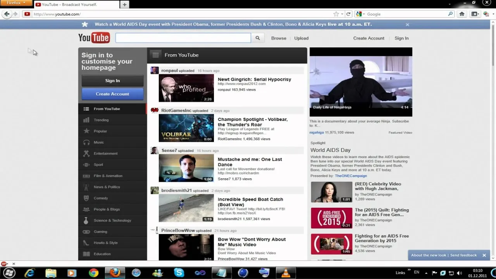The image size is (496, 279).
Task: Open Daily Life of NinjaNinja featured video
Action: pos(361,82)
